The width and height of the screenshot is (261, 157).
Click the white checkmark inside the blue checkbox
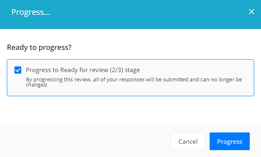click(18, 70)
